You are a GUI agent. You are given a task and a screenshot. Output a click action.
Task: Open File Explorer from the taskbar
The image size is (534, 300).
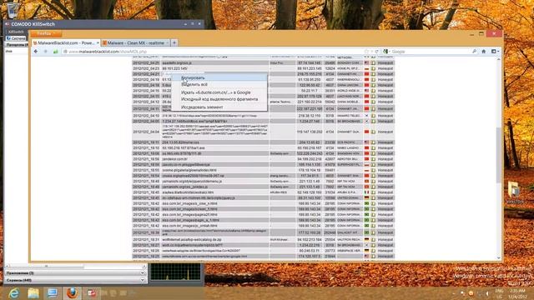[x=33, y=292]
